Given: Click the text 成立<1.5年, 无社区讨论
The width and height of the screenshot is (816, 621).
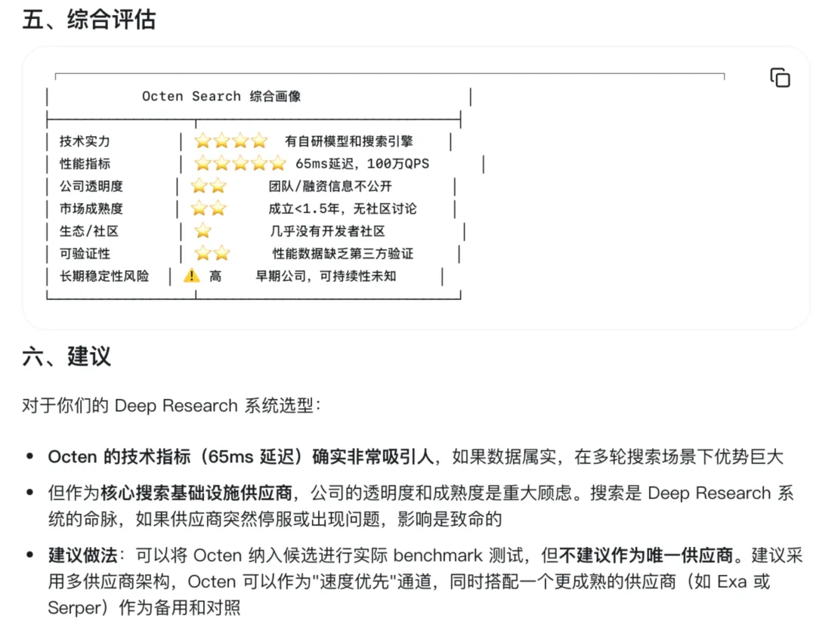Looking at the screenshot, I should pyautogui.click(x=342, y=209).
